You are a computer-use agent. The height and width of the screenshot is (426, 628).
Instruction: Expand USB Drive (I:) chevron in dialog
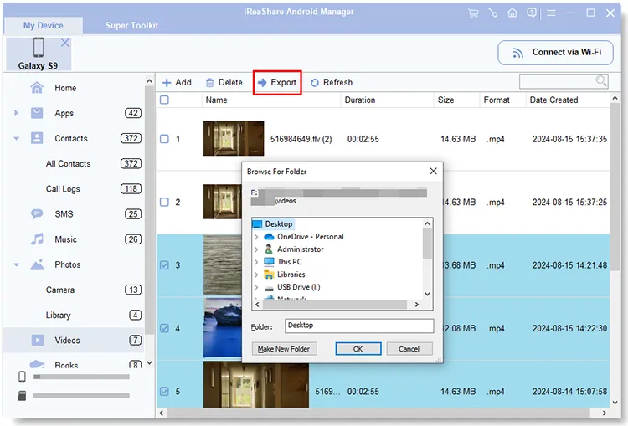coord(256,287)
